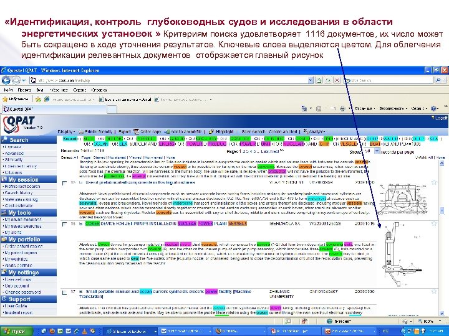Open the Правка menu
This screenshot has height=336, width=449.
click(x=24, y=90)
